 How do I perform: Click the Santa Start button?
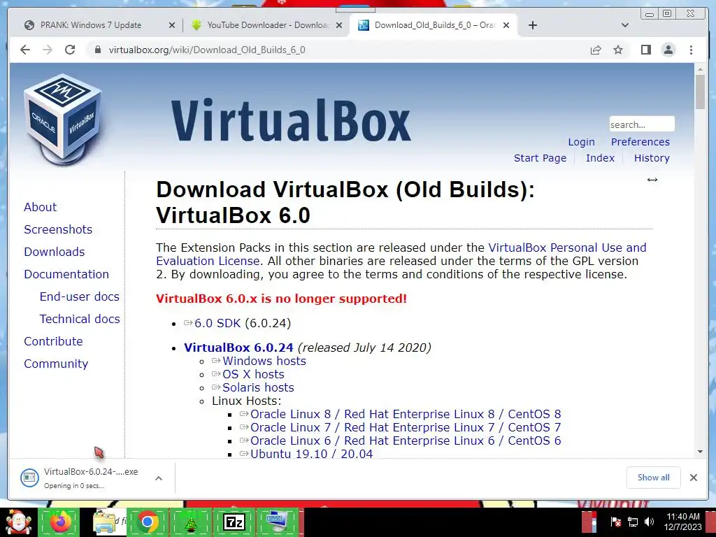[x=18, y=522]
